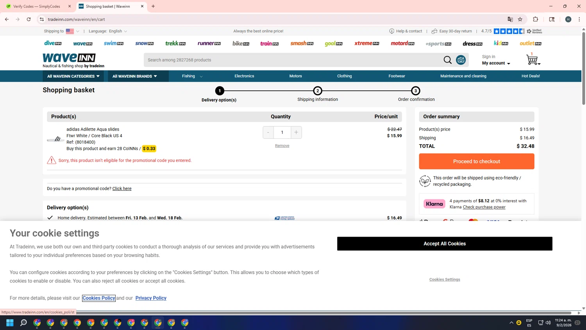Bookmark this page with the star icon
586x330 pixels.
pyautogui.click(x=520, y=19)
